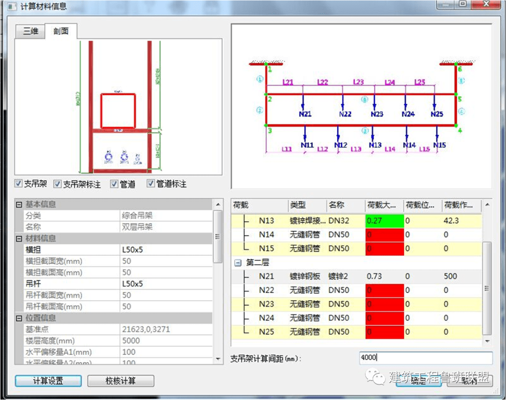Disable the 管道标注 checkbox
Screen dimensions: 506x400
(150, 184)
